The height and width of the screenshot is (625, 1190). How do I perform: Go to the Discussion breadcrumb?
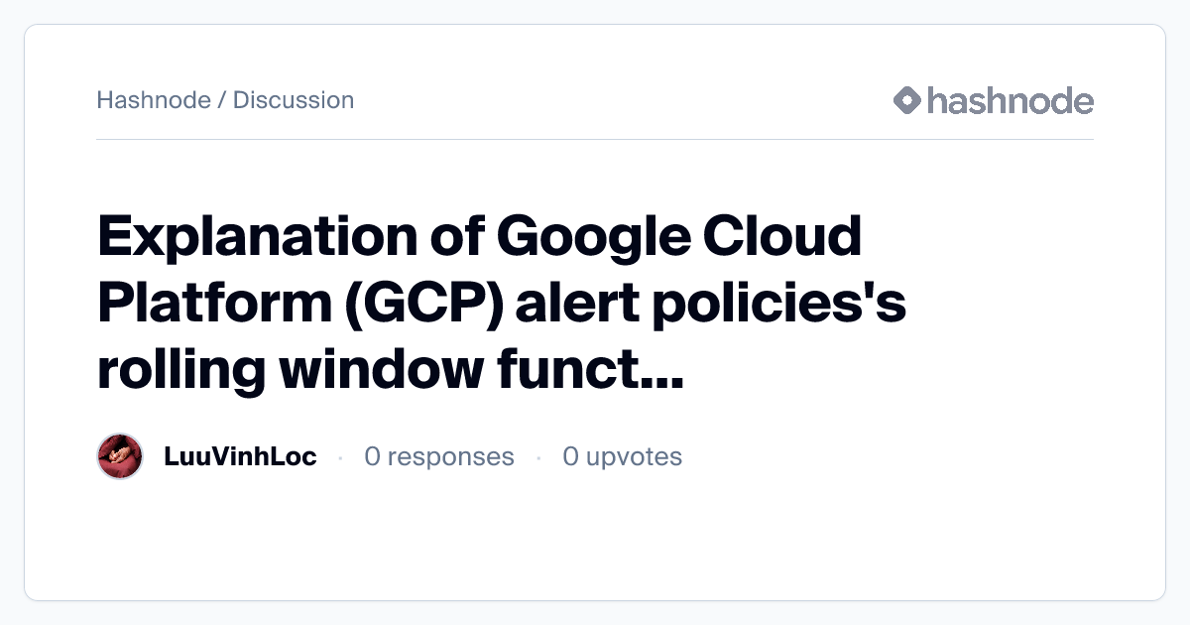294,100
